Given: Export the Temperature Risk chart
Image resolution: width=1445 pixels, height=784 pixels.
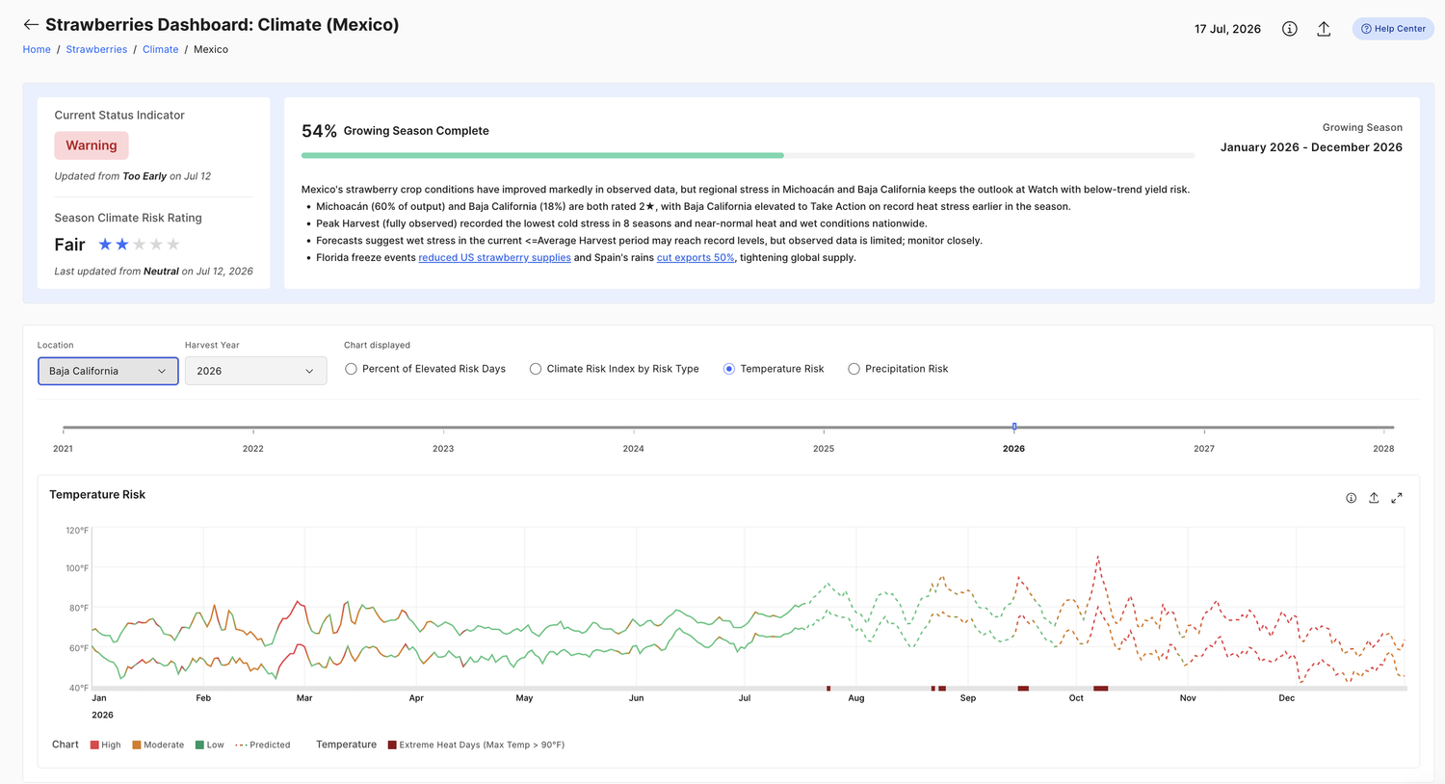Looking at the screenshot, I should (1374, 498).
